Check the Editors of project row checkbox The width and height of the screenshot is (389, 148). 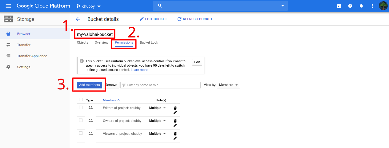click(x=81, y=107)
